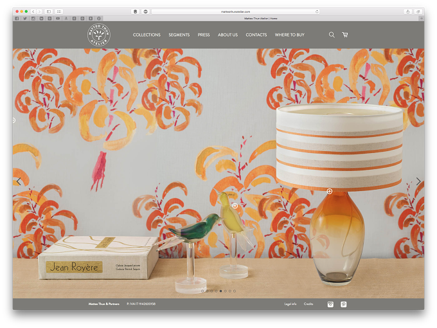Click the Twitter bookmark icon in favorites bar

[x=25, y=19]
